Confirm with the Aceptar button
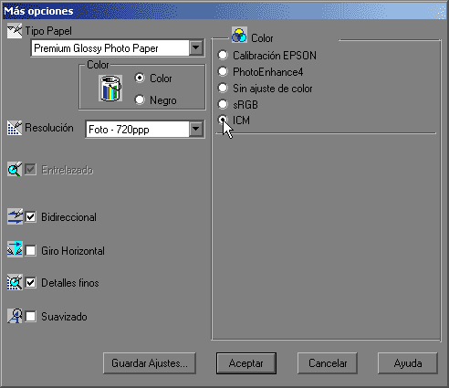 pos(246,363)
